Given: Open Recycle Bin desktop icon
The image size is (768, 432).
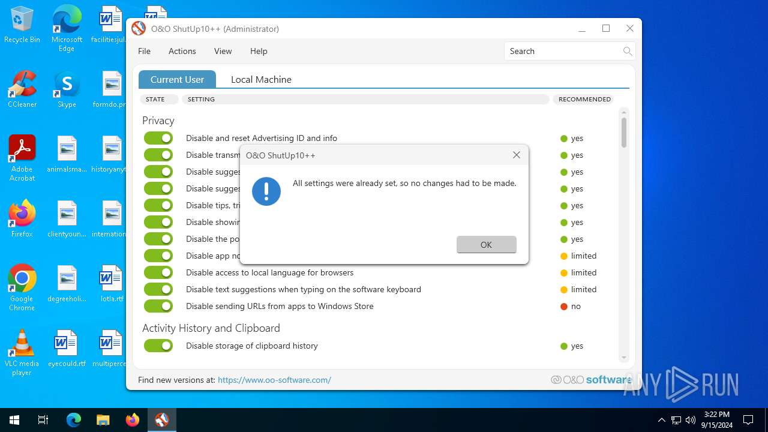Looking at the screenshot, I should click(22, 26).
